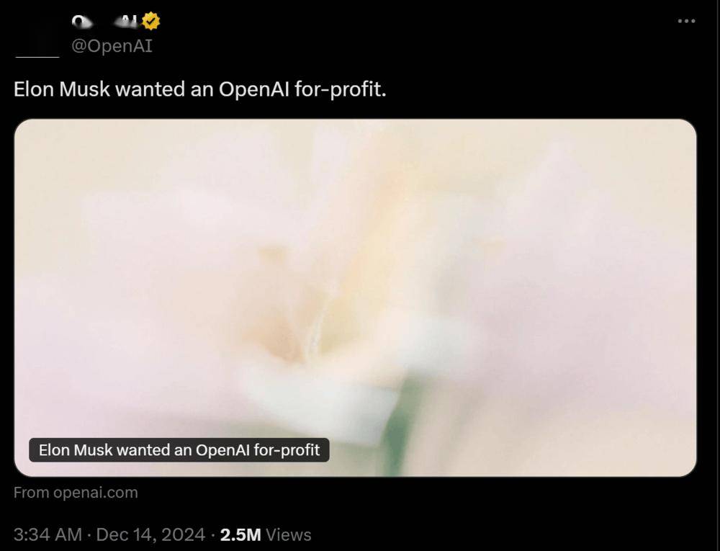
Task: Click the blurred account display name
Action: 104,21
